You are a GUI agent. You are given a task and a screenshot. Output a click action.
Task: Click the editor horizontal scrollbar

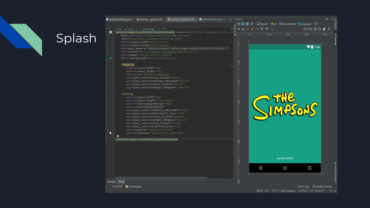[x=162, y=178]
